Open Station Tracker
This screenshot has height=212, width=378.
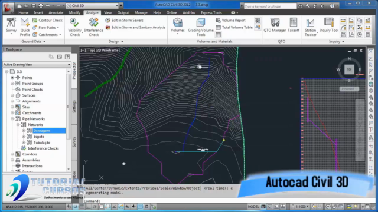(x=310, y=27)
